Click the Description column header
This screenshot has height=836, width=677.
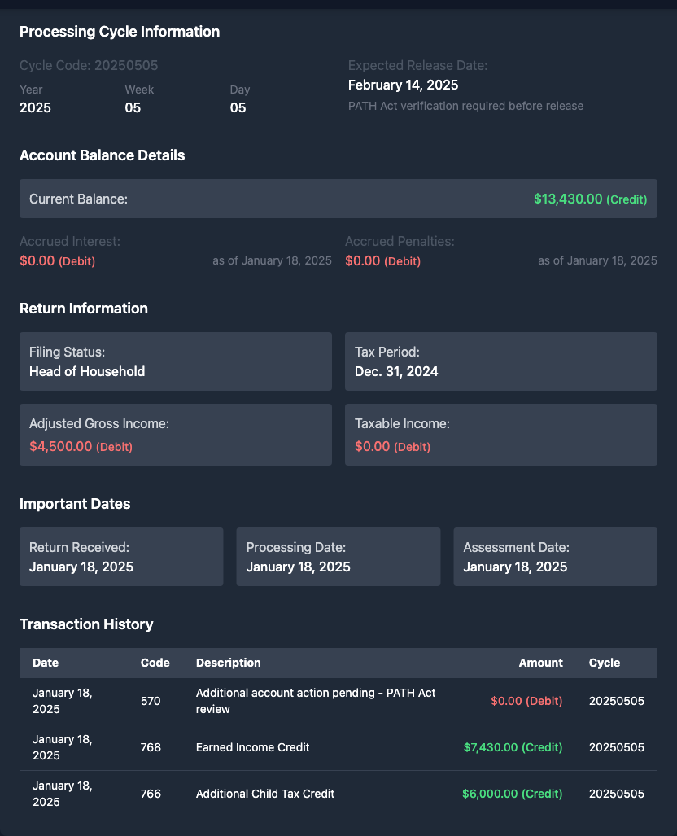229,663
